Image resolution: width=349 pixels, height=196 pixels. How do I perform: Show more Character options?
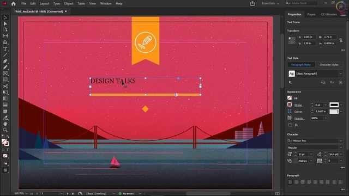[x=342, y=167]
